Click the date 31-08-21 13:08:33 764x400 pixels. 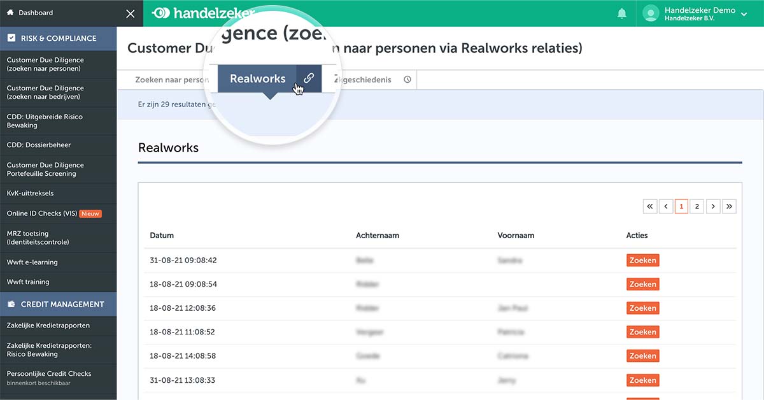183,380
